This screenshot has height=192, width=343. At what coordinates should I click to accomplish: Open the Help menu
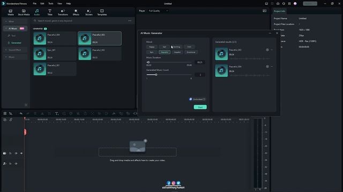(x=69, y=4)
